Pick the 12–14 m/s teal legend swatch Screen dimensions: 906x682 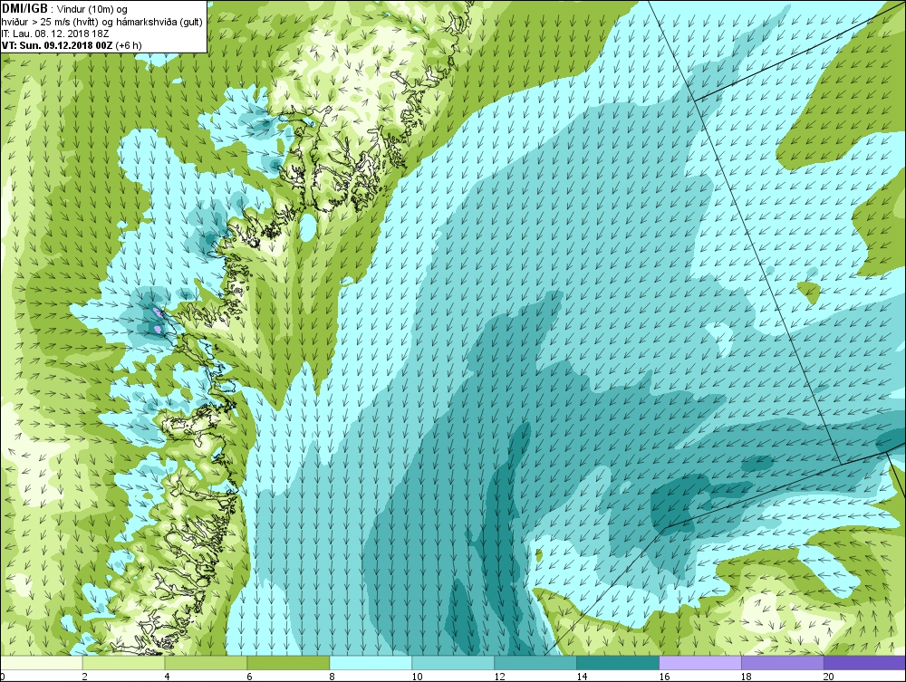pyautogui.click(x=535, y=663)
